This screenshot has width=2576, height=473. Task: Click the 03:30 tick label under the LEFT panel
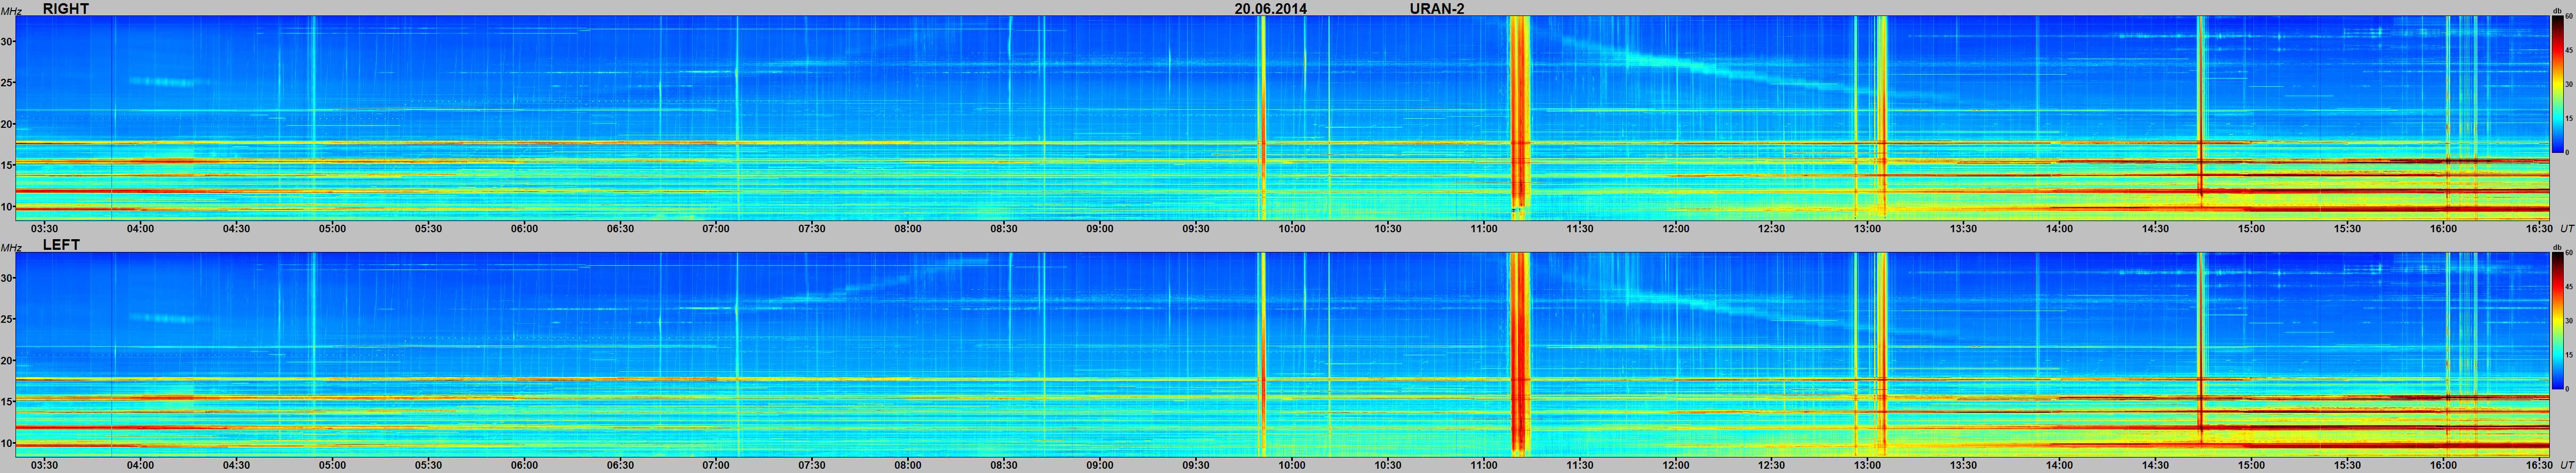tap(44, 465)
